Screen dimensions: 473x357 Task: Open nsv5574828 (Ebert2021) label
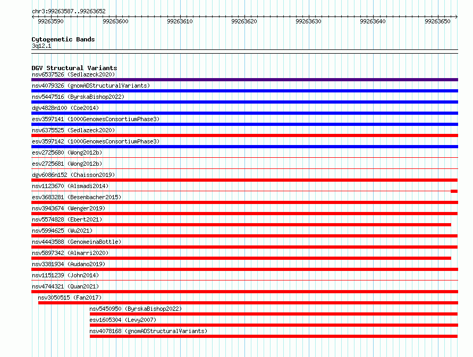67,219
